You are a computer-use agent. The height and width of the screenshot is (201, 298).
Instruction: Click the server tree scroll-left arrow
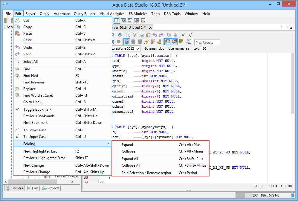(6, 182)
